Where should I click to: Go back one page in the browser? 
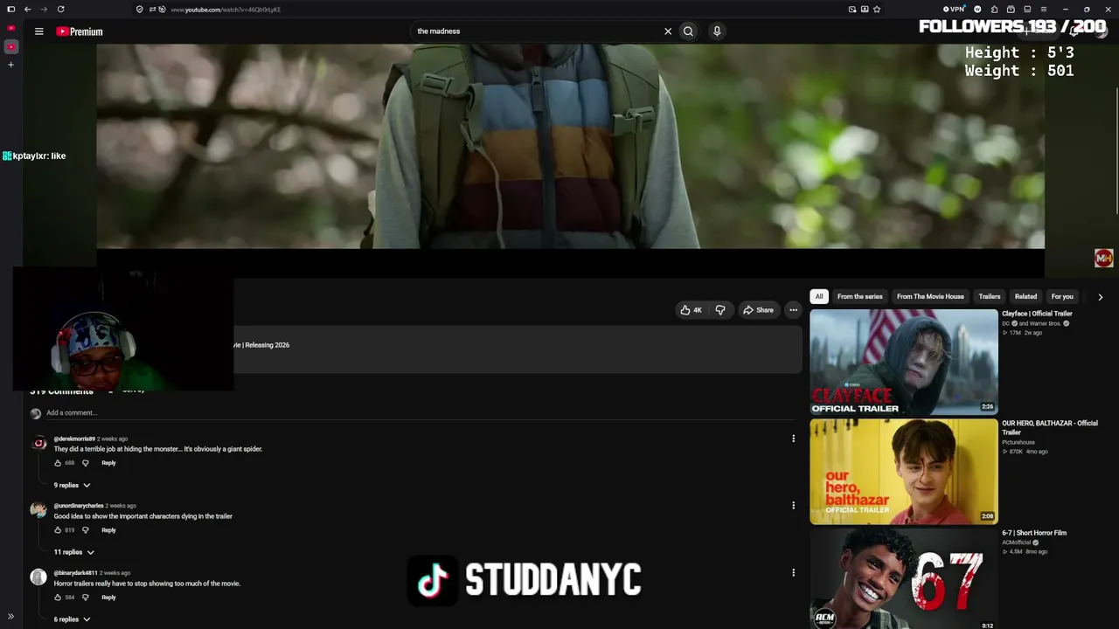pos(28,10)
